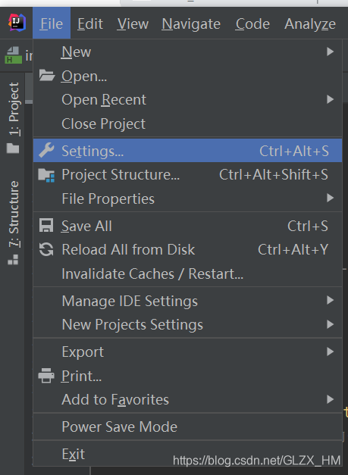
Task: Open the 7: Structure tool window tab
Action: click(14, 223)
